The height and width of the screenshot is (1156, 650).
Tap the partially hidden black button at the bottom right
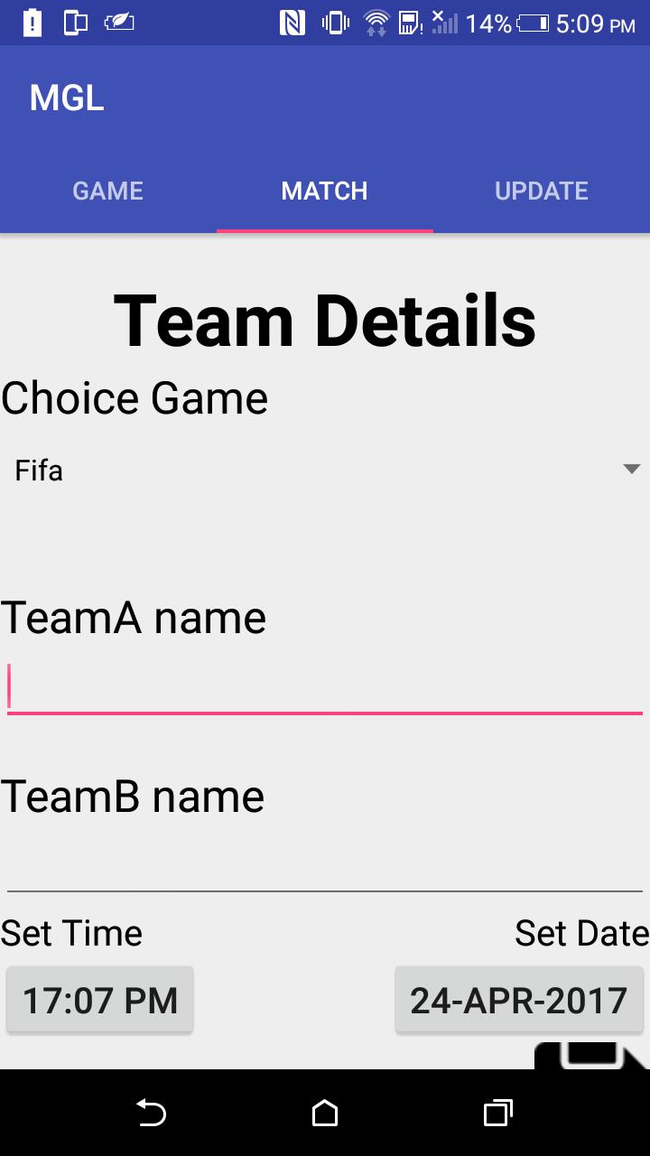pyautogui.click(x=591, y=1055)
